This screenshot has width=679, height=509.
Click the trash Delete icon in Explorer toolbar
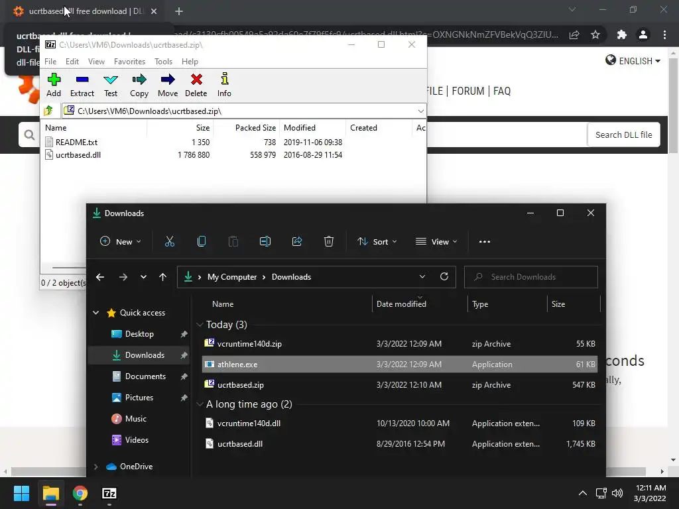click(329, 241)
